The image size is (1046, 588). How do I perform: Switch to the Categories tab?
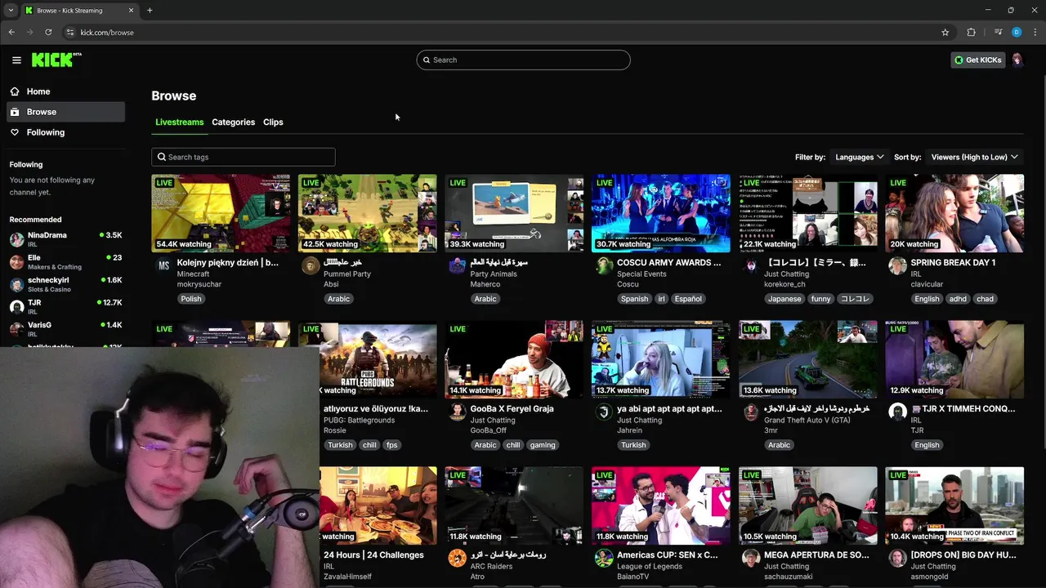point(233,122)
